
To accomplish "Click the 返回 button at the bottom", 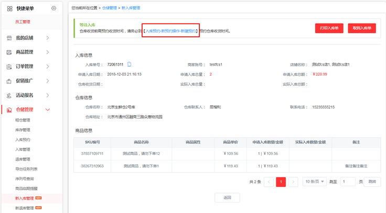I will pyautogui.click(x=227, y=198).
